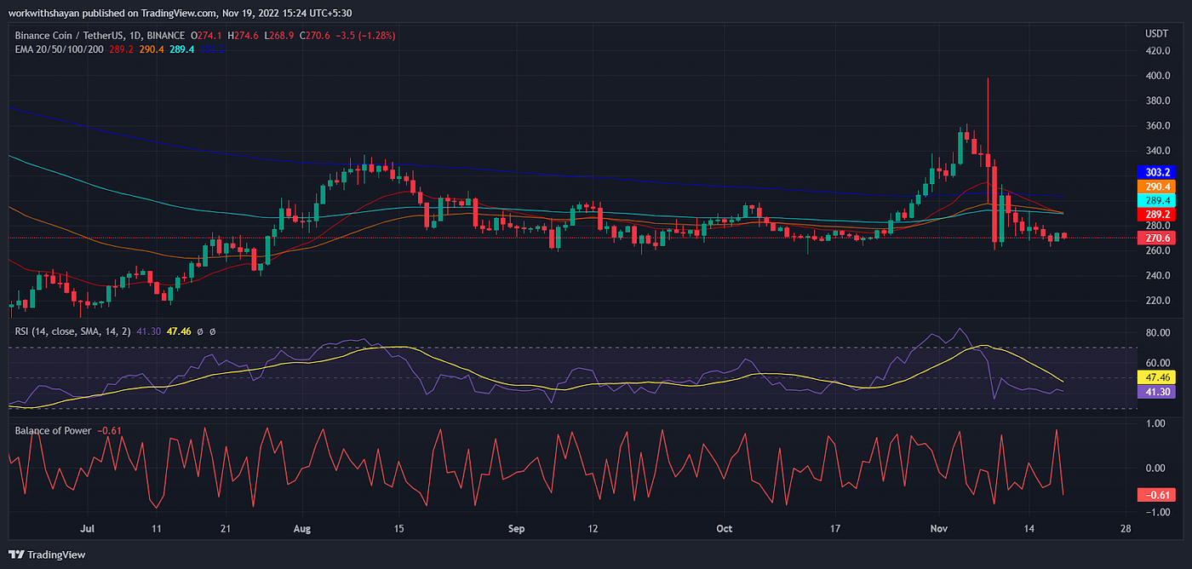Screen dimensions: 1192x569
Task: Click the 'Sep' label on time axis
Action: (518, 529)
